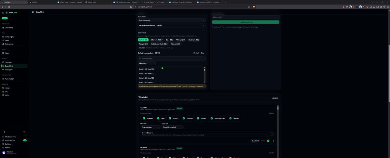The image size is (390, 158).
Task: Toggle Active checkbox for og wallte
Action: point(268,141)
